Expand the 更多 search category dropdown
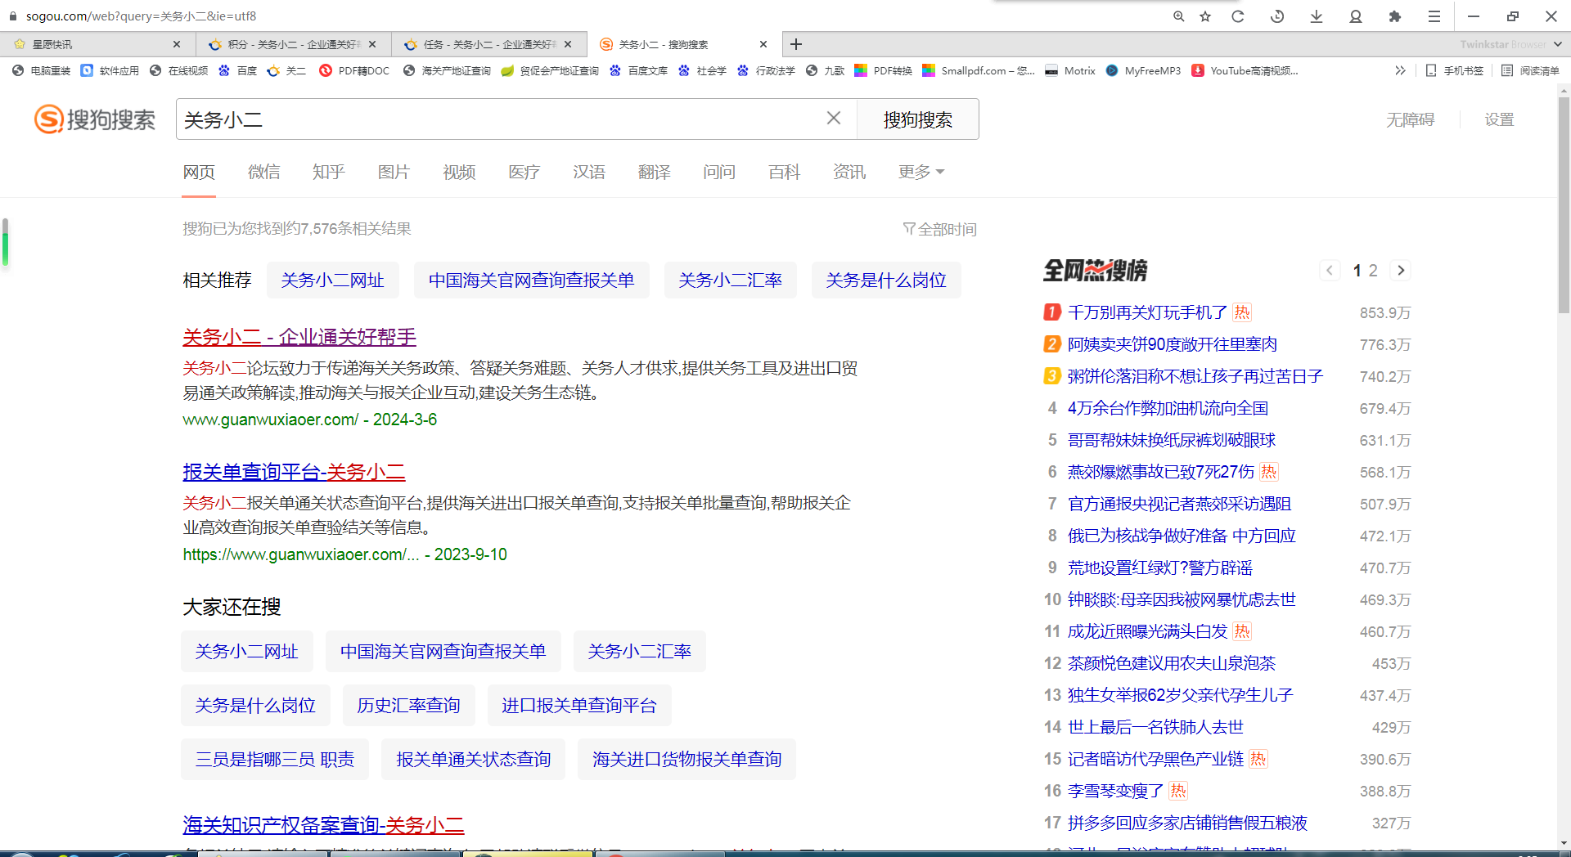Viewport: 1571px width, 857px height. 921,172
